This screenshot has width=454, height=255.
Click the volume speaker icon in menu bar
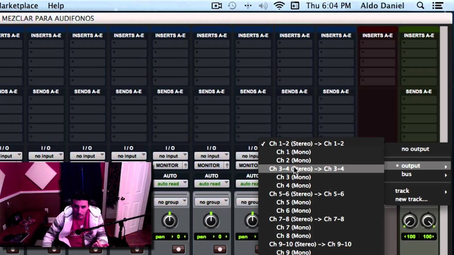point(263,6)
